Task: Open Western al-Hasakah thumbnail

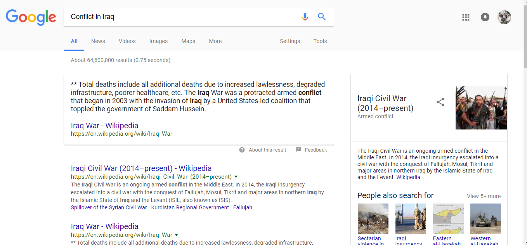Action: coord(485,219)
